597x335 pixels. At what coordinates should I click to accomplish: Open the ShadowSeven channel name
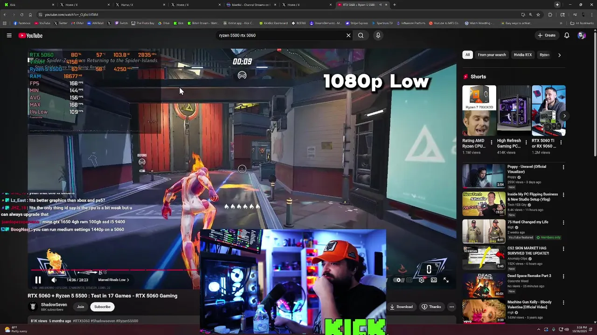click(x=54, y=305)
